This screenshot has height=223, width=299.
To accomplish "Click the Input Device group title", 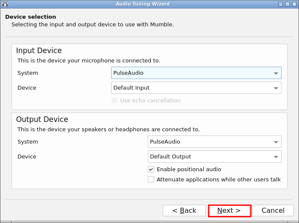I will 39,51.
